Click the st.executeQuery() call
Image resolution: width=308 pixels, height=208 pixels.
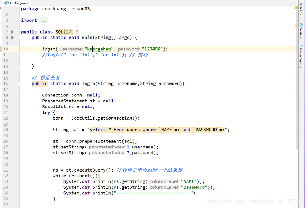(x=89, y=170)
